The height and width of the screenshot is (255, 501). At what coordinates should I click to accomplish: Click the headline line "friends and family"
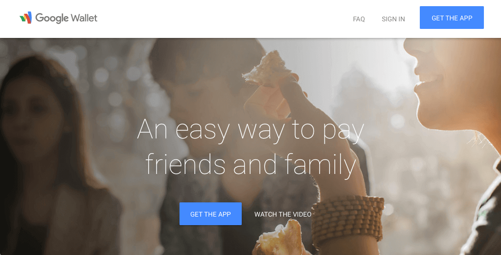251,164
